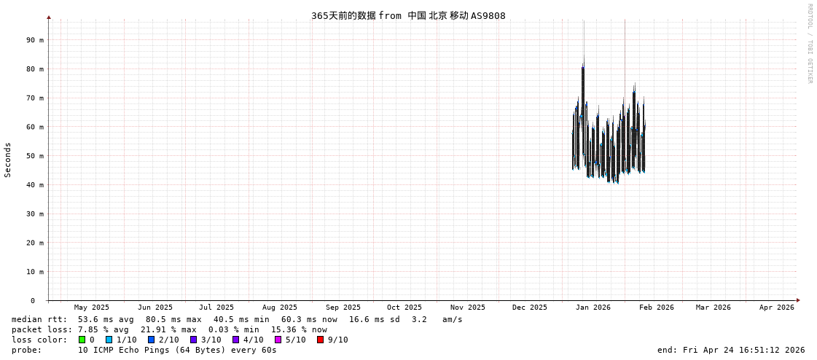Image resolution: width=817 pixels, height=360 pixels.
Task: Click the green 0 loss color swatch
Action: tap(82, 340)
